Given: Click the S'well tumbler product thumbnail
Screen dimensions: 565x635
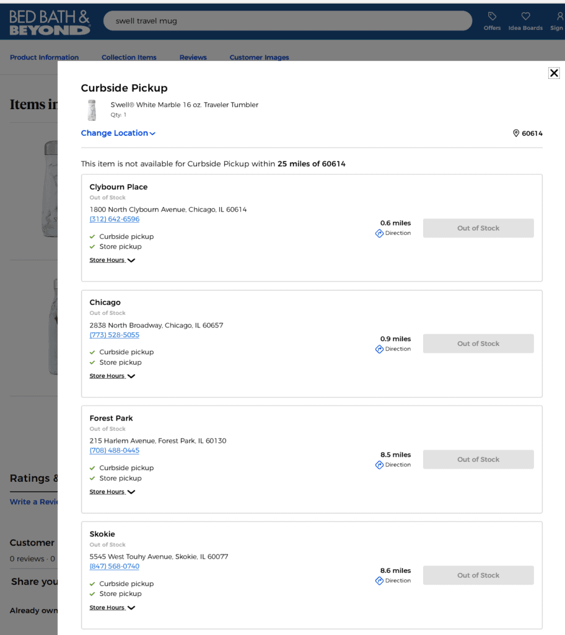Looking at the screenshot, I should pos(92,110).
